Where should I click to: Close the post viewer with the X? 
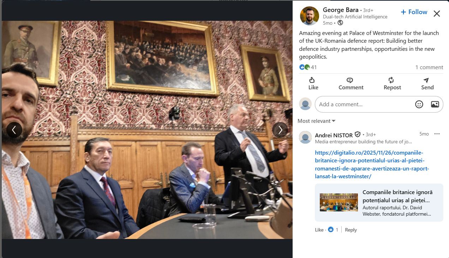click(x=437, y=14)
